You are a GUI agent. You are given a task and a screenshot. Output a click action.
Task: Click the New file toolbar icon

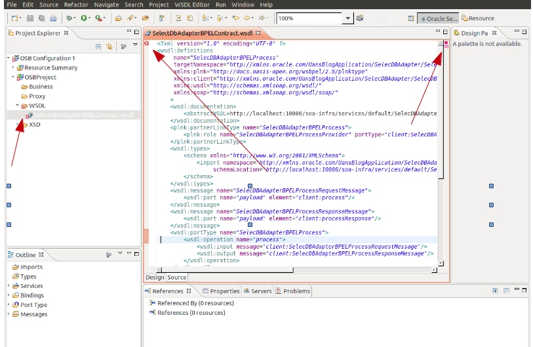16,18
